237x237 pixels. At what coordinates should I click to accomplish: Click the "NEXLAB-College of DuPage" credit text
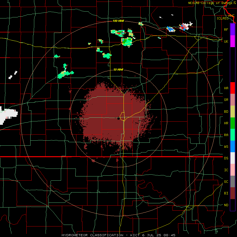point(211,3)
